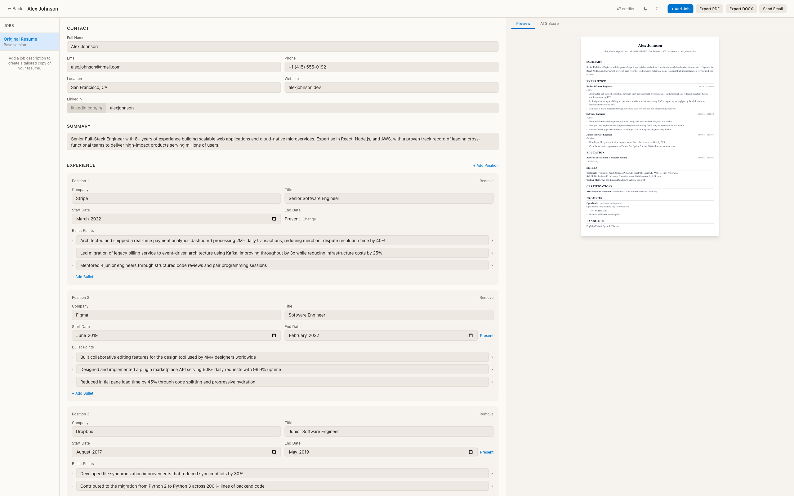The image size is (794, 496).
Task: Delete the page load time bullet
Action: point(492,382)
